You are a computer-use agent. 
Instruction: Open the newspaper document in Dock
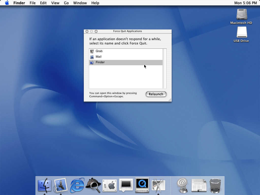tap(199, 185)
